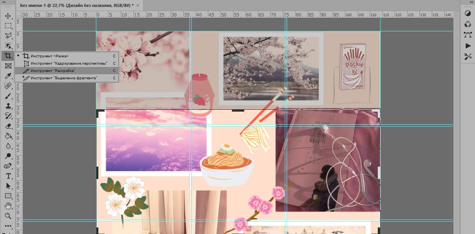Open the Actions panel play icon
The image size is (475, 234).
coord(468,46)
